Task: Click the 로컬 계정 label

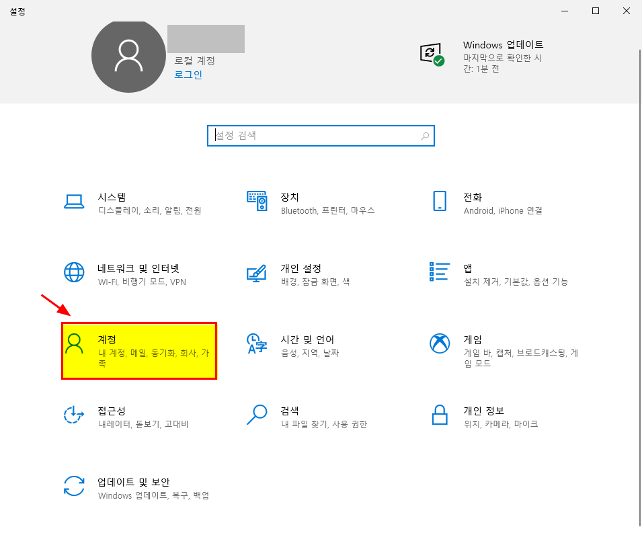Action: [x=195, y=61]
